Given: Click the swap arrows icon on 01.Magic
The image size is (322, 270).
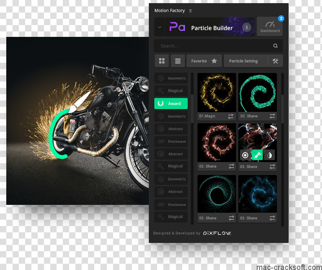Looking at the screenshot, I should 231,116.
